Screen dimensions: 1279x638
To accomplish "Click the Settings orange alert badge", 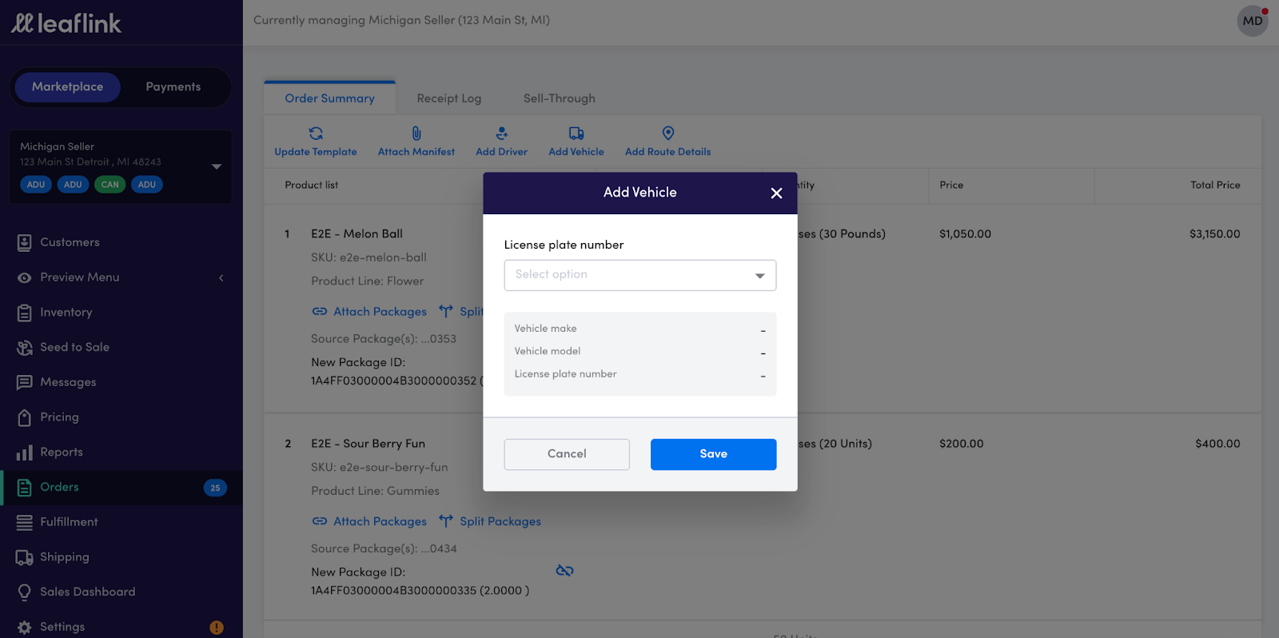I will [217, 628].
